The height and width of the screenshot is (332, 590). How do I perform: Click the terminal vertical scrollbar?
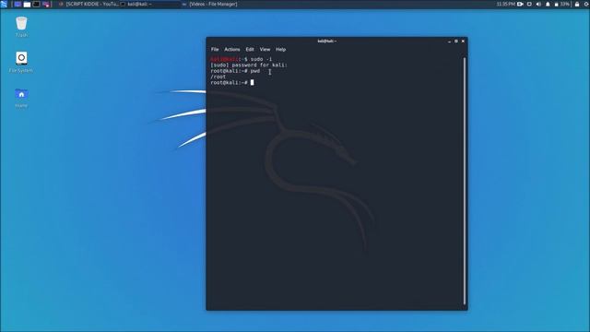(x=465, y=181)
